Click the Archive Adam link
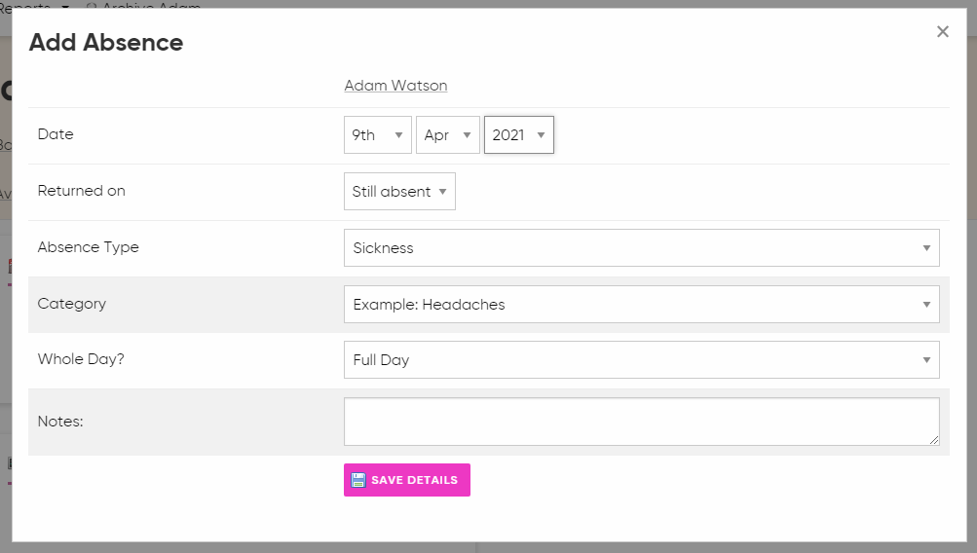 pos(146,5)
